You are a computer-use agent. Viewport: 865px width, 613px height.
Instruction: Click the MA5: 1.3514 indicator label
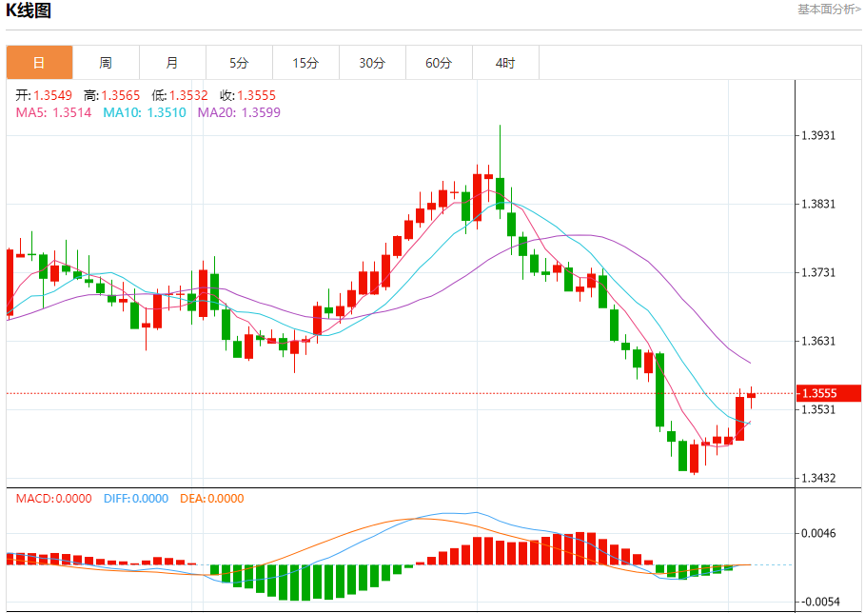(x=53, y=112)
